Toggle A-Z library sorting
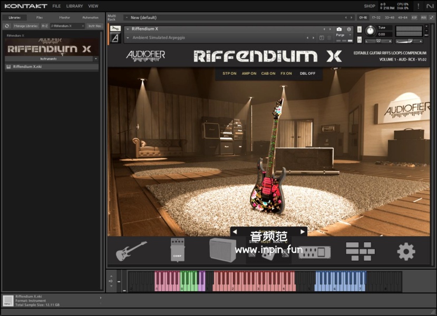This screenshot has height=316, width=437. pos(45,26)
